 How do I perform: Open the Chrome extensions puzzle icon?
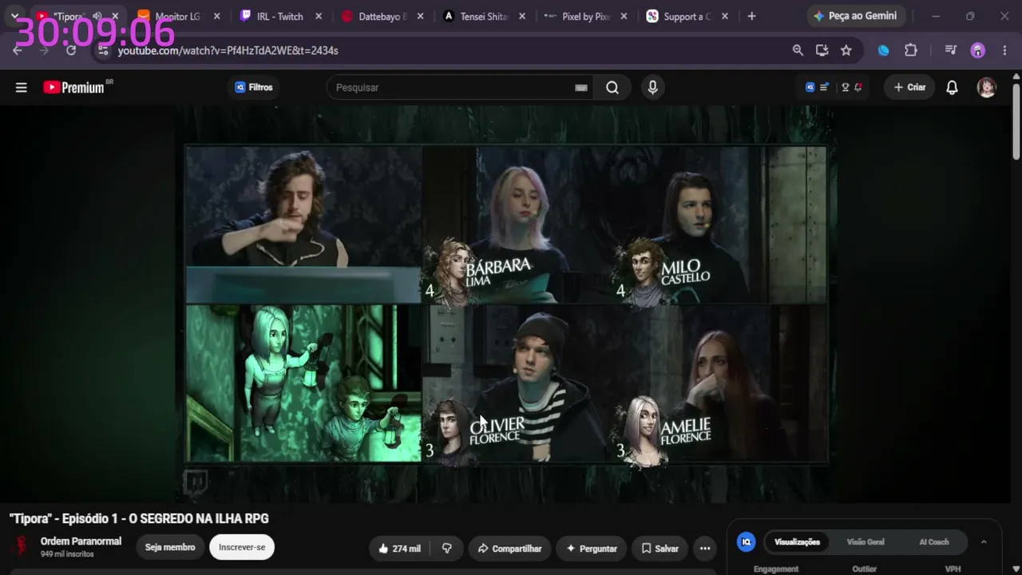tap(911, 50)
